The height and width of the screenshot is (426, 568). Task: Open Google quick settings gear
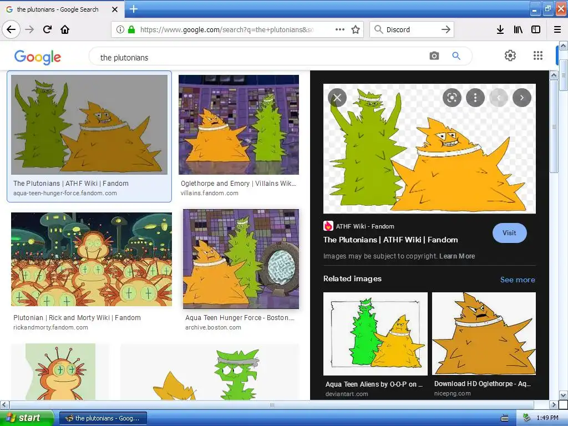click(x=510, y=55)
